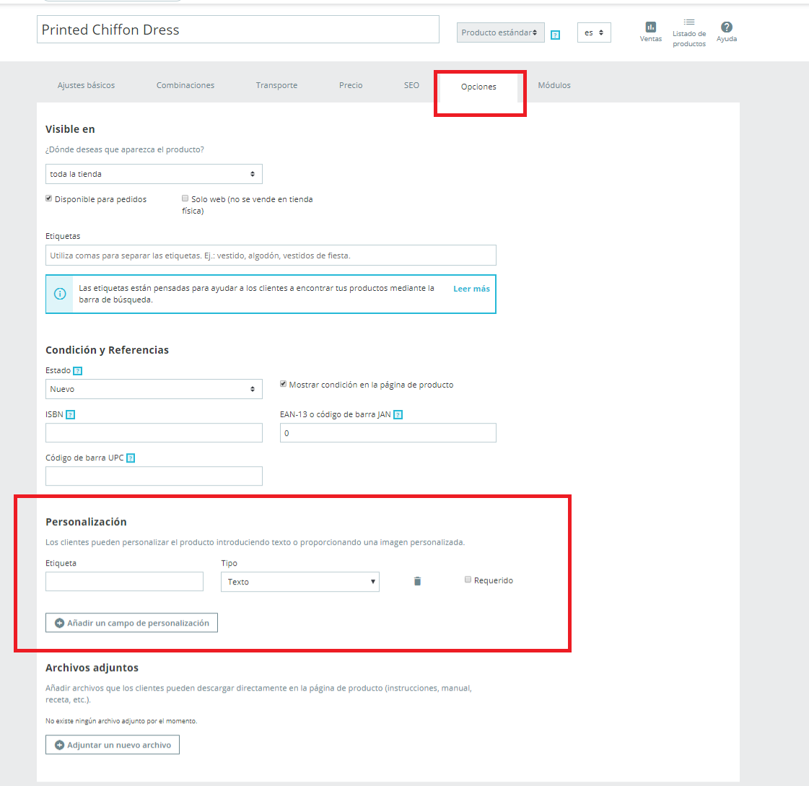Enable Solo web checkbox
This screenshot has height=786, width=809.
click(x=185, y=198)
